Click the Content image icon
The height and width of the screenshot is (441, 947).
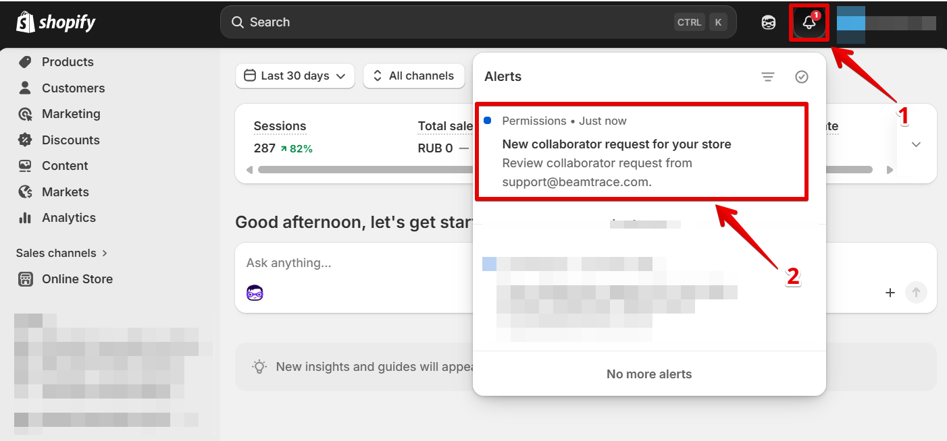click(25, 166)
